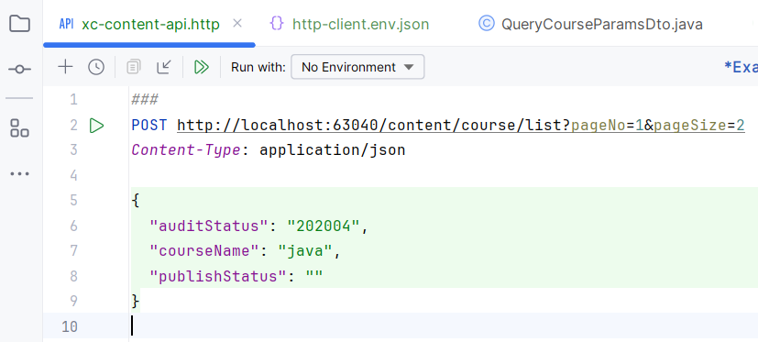Image resolution: width=758 pixels, height=342 pixels.
Task: Click the Examples link at right
Action: [741, 67]
